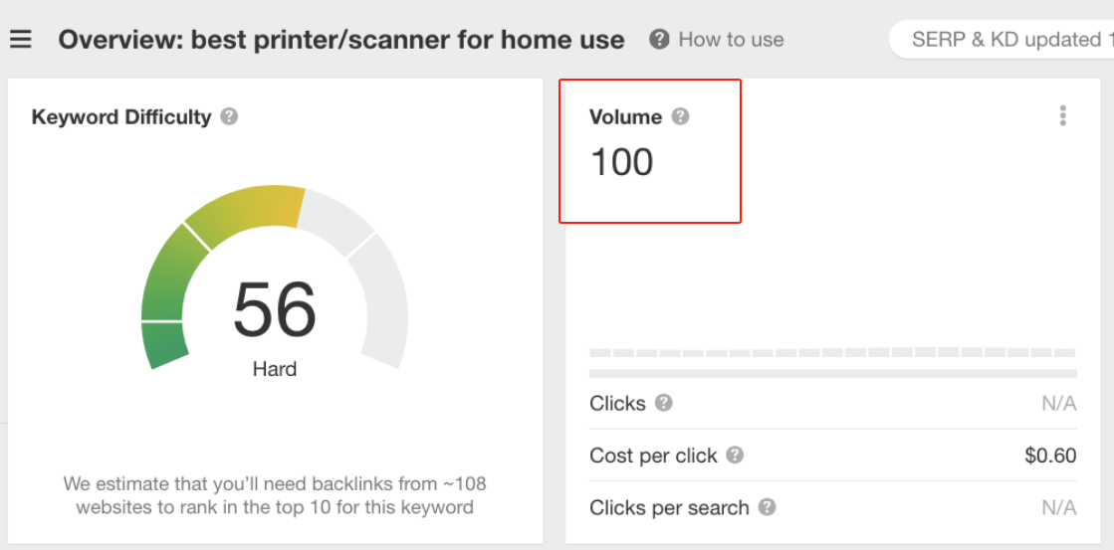Image resolution: width=1114 pixels, height=550 pixels.
Task: Click the help icon next to Clicks
Action: pyautogui.click(x=664, y=403)
